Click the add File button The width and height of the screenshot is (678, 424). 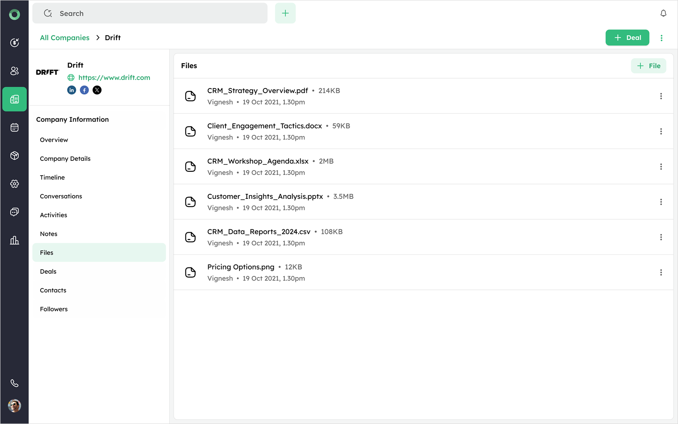(x=648, y=66)
